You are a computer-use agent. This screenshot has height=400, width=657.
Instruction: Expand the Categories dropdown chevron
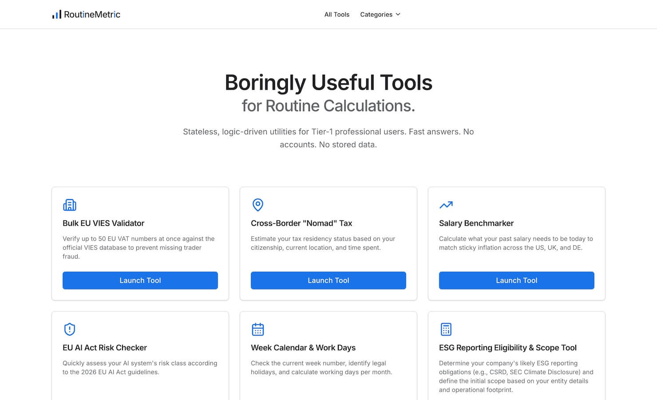click(x=398, y=15)
